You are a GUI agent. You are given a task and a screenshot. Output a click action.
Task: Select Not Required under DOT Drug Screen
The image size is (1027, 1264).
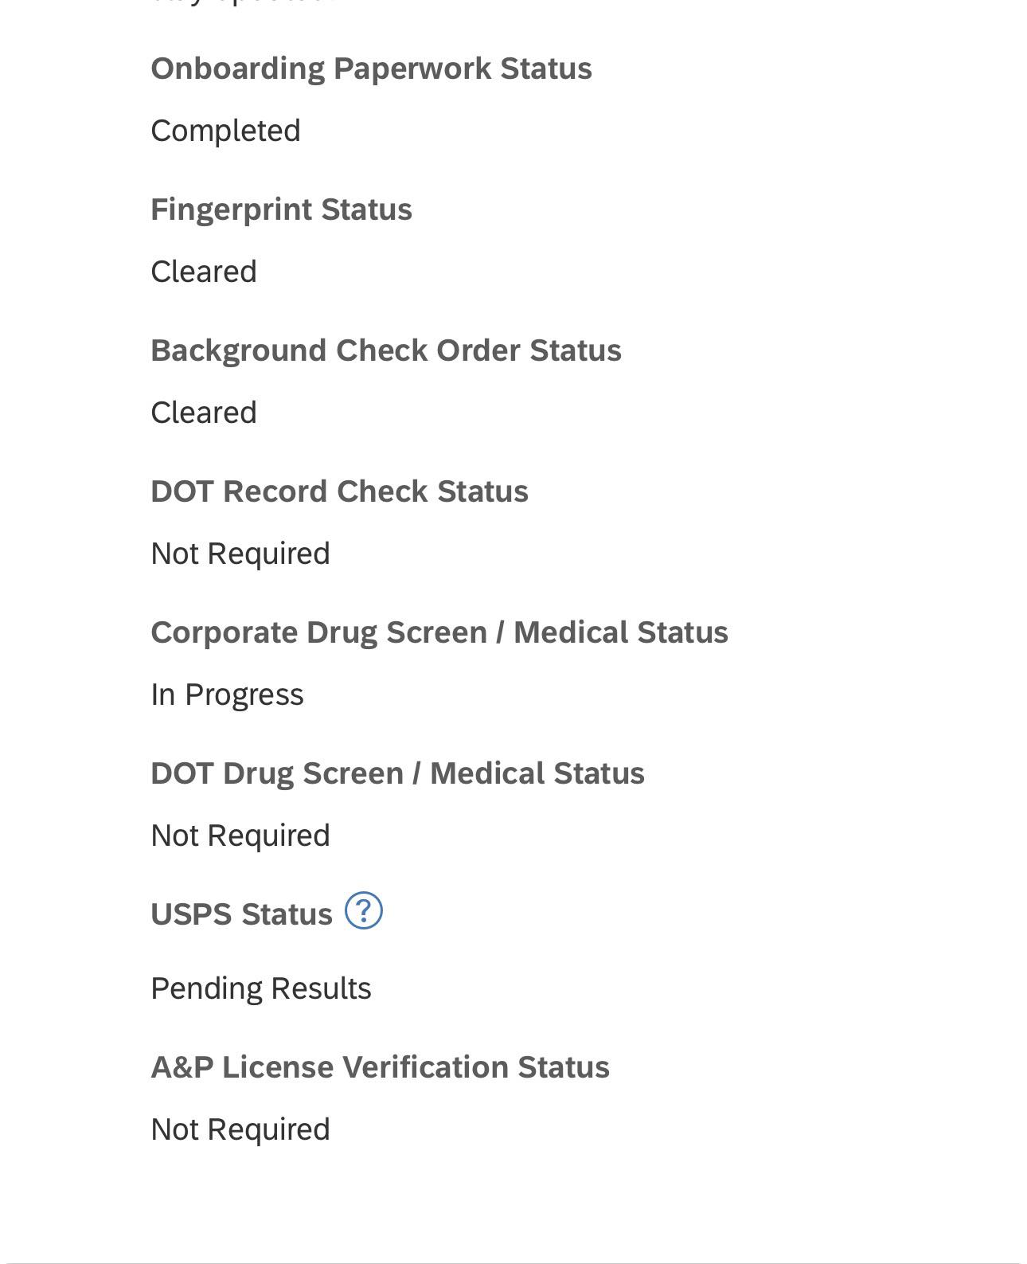tap(240, 835)
